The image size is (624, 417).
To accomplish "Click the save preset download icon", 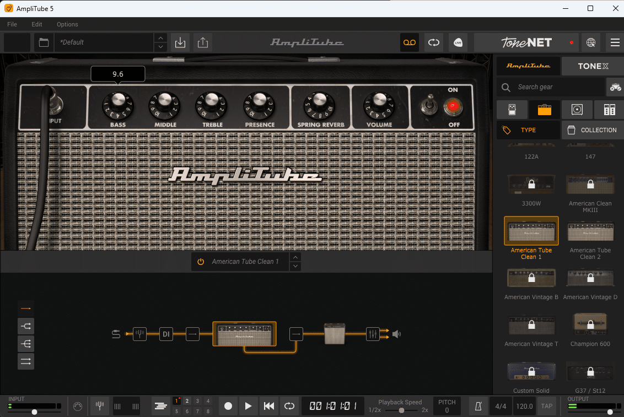I will click(180, 42).
